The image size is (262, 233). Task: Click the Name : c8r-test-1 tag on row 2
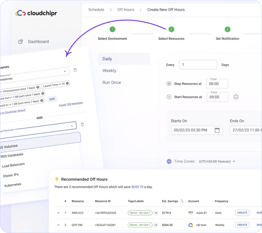tap(140, 225)
